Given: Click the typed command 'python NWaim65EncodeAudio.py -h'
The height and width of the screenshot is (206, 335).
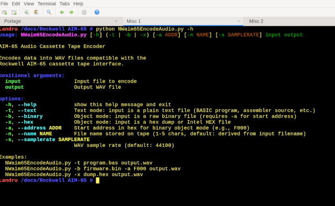Looking at the screenshot, I should pos(144,29).
